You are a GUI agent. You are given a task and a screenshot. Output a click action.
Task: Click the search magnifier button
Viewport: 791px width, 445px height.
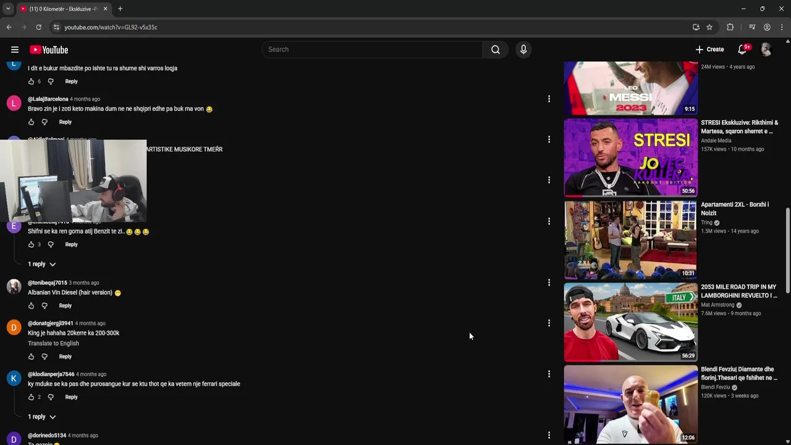point(496,49)
